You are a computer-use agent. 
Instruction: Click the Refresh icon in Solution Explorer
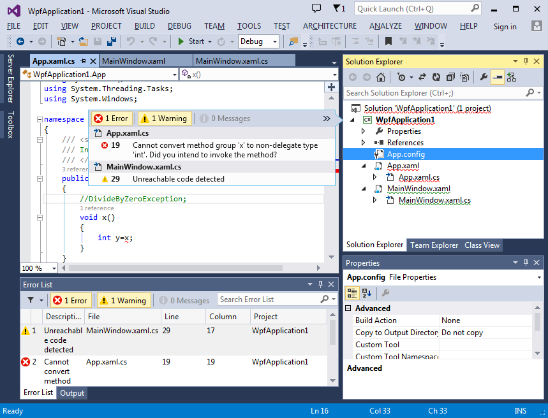pyautogui.click(x=437, y=76)
